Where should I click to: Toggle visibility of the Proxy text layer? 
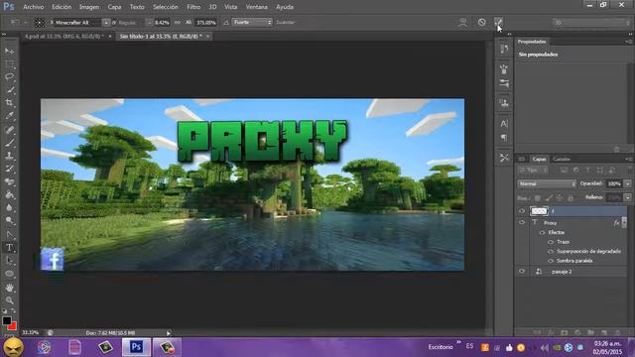coord(522,222)
